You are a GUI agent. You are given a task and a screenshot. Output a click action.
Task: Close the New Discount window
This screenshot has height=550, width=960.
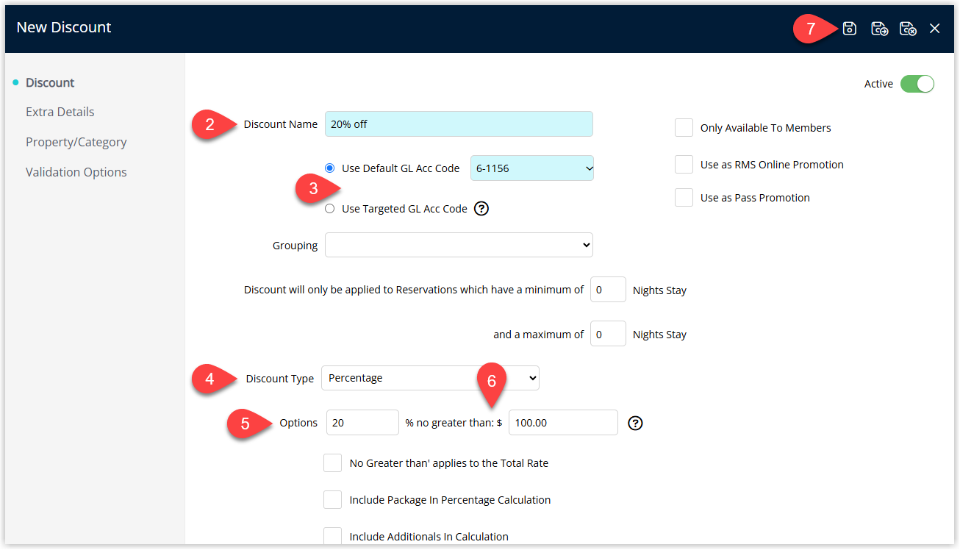[x=934, y=29]
